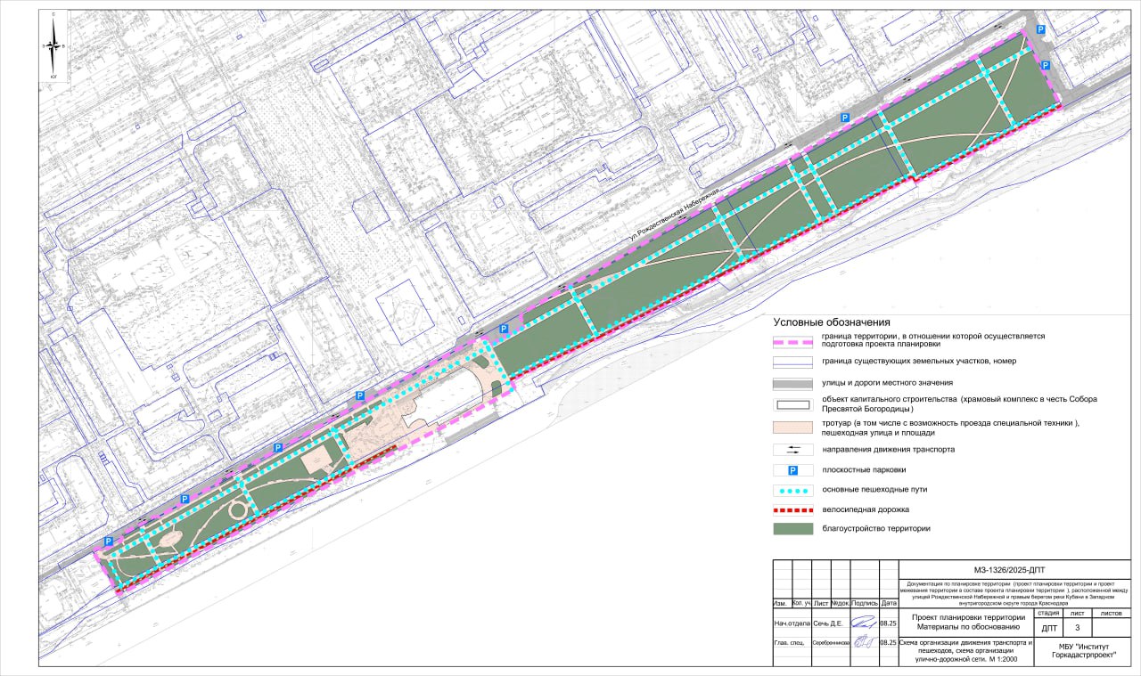Click the existing land plot boundary legend symbol

point(792,362)
